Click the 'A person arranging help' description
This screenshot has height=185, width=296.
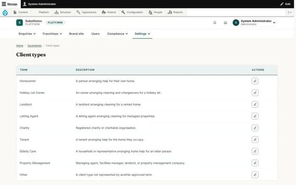(x=105, y=81)
